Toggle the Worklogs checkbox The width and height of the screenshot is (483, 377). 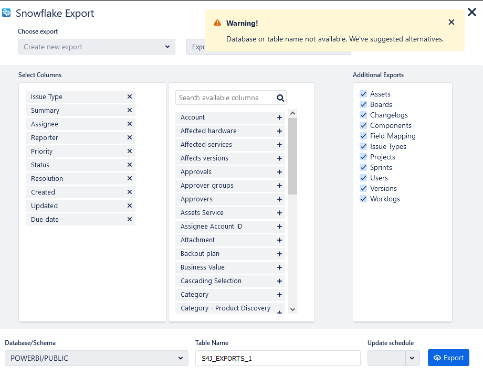[x=363, y=199]
